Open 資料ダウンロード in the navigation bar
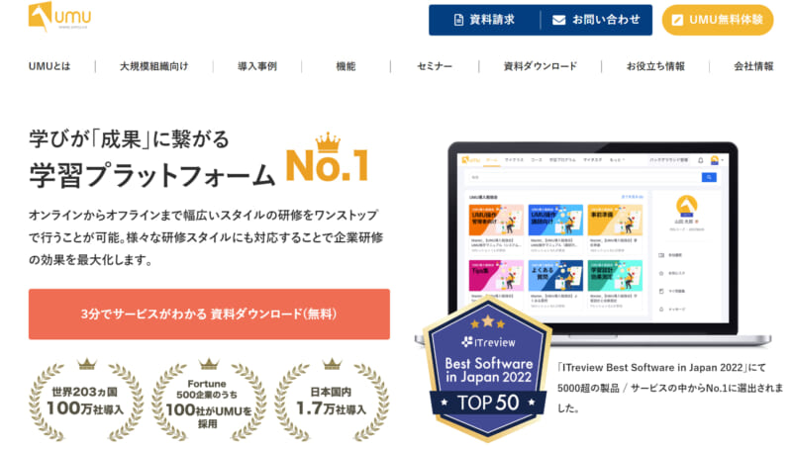Image resolution: width=792 pixels, height=450 pixels. coord(540,66)
